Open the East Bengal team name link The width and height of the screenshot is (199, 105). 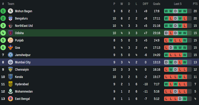click(x=22, y=99)
